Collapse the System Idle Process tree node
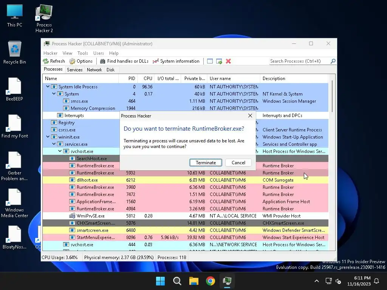Viewport: 387px width, 290px height. tap(48, 86)
